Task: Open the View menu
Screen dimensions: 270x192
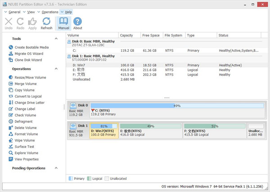Action: tap(29, 12)
